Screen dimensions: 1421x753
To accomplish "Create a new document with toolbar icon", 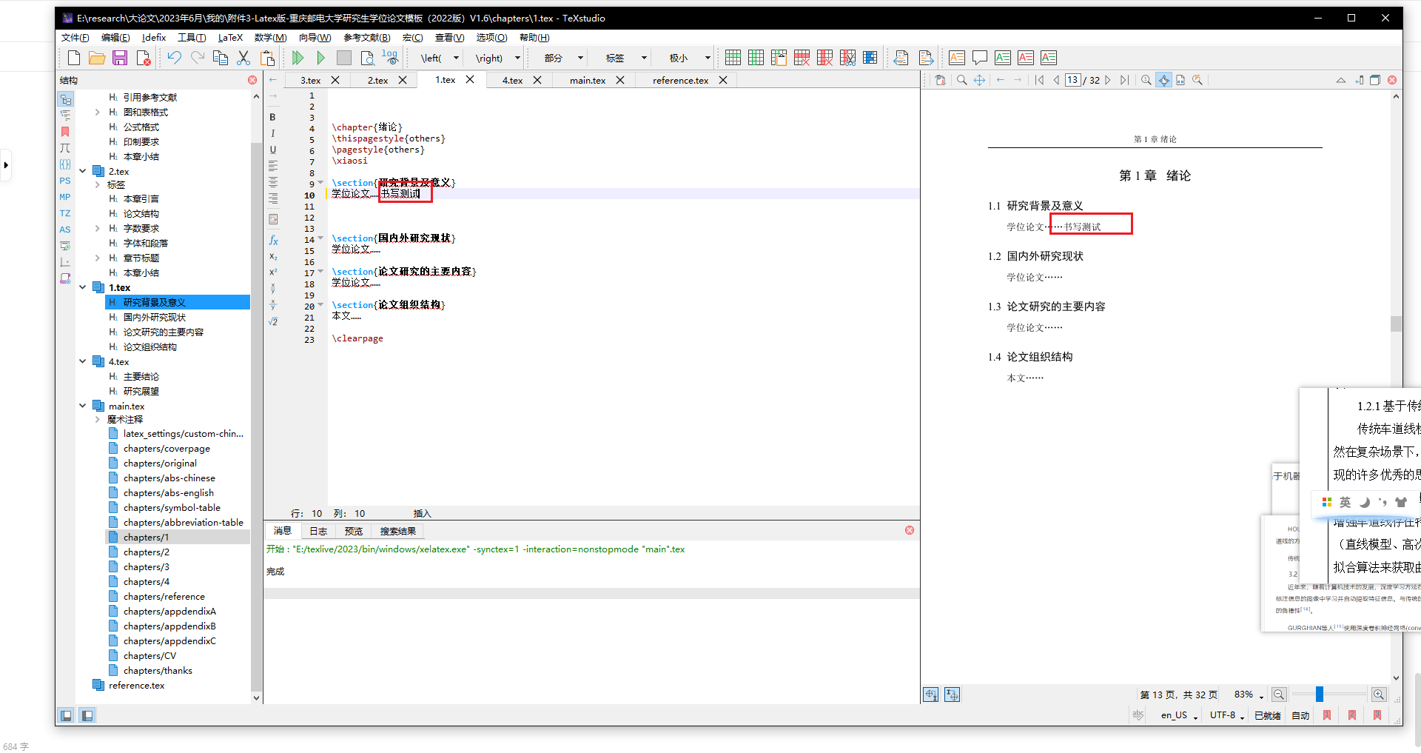I will tap(74, 58).
